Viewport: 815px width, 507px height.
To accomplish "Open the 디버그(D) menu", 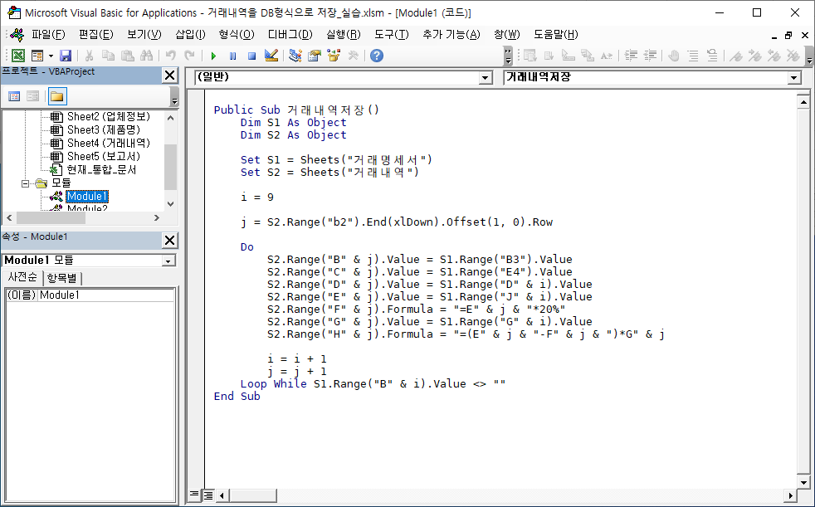I will coord(290,35).
